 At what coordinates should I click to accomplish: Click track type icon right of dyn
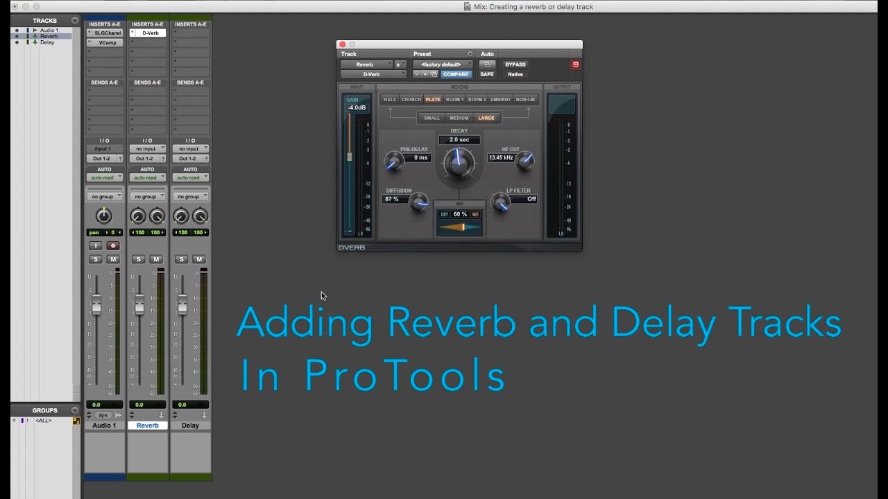(x=118, y=415)
